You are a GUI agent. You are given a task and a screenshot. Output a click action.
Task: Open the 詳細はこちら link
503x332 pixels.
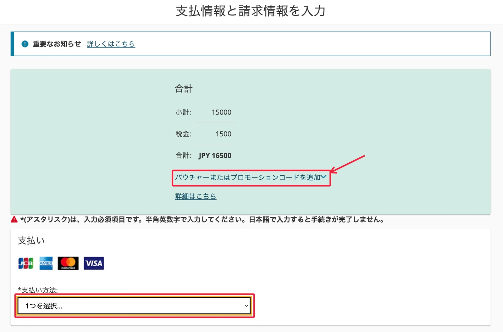coord(196,196)
